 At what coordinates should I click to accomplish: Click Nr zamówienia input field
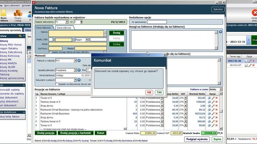(157, 22)
